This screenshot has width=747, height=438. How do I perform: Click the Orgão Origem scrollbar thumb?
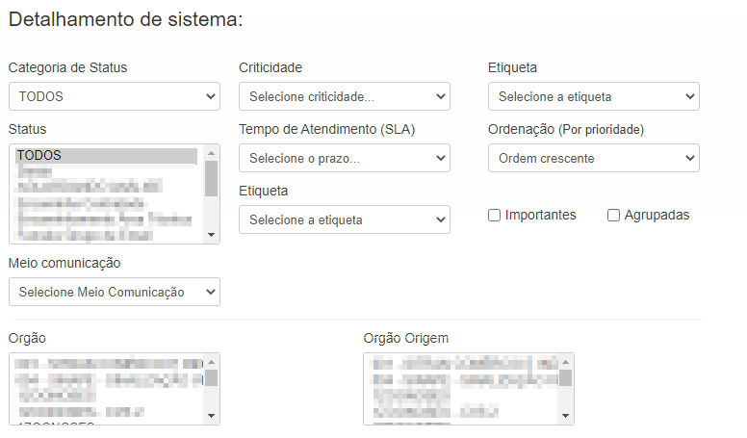click(x=565, y=377)
